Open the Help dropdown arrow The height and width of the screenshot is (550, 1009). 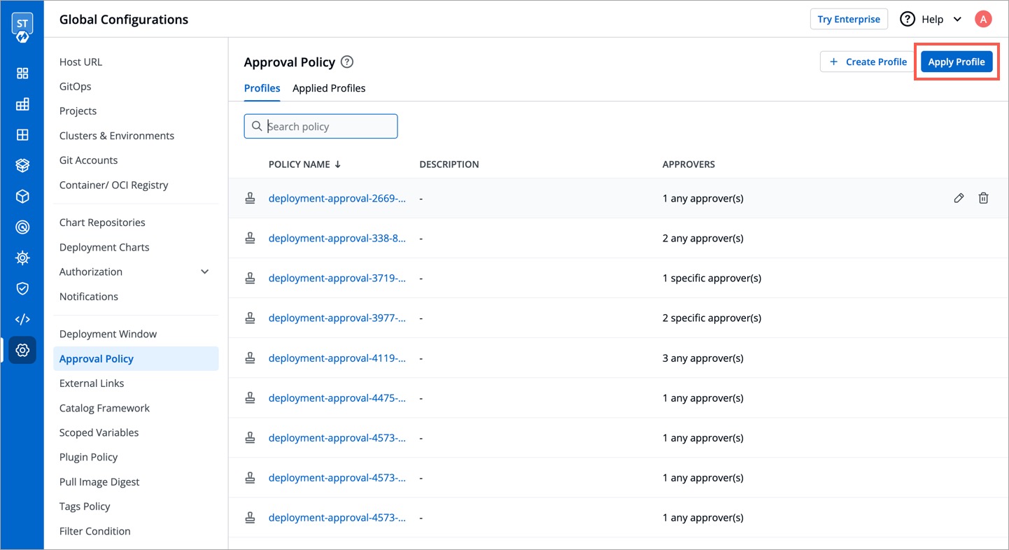pos(957,19)
